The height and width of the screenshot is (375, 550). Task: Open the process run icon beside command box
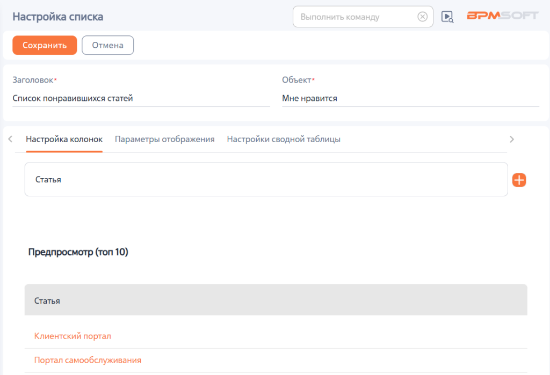447,17
